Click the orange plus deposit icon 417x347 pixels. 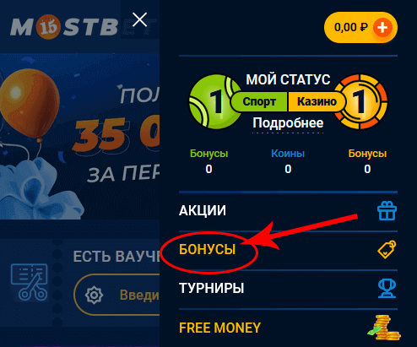pyautogui.click(x=382, y=28)
